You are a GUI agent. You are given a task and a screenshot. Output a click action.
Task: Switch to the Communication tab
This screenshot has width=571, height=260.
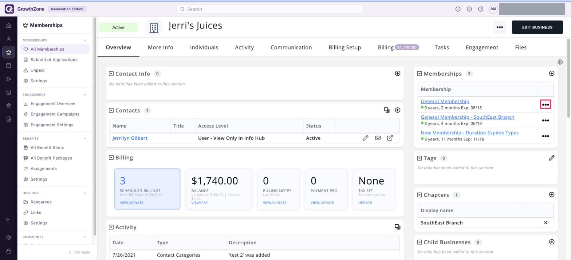pyautogui.click(x=291, y=47)
